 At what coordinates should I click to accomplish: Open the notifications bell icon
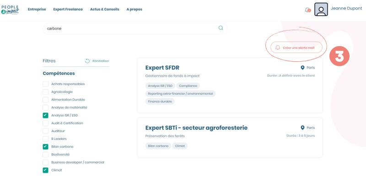point(307,10)
